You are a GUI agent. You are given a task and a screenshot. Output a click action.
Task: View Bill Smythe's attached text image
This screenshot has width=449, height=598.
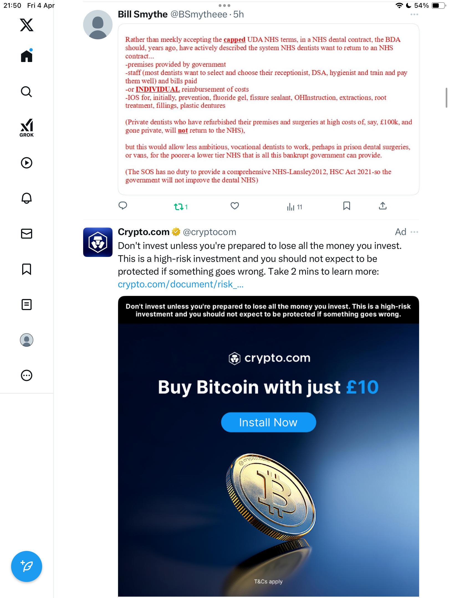point(268,109)
